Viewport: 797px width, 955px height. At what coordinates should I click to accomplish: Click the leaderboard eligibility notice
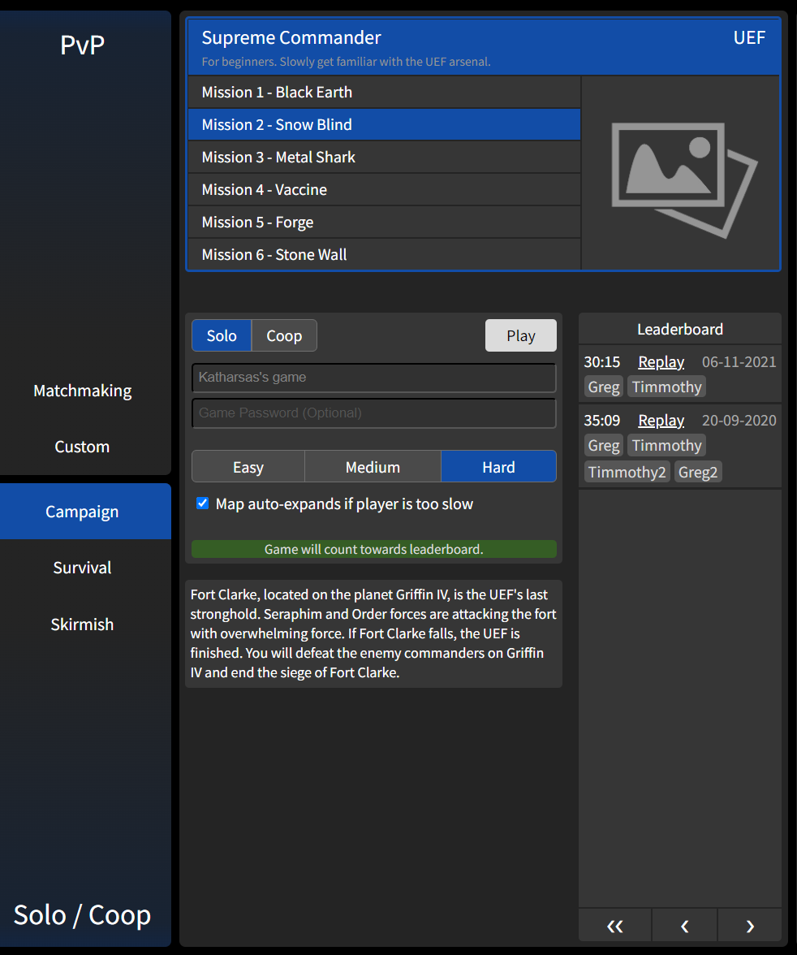(374, 549)
